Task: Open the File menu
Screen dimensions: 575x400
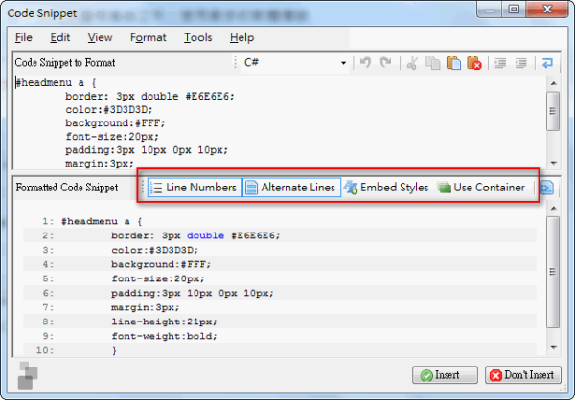Action: [x=24, y=37]
